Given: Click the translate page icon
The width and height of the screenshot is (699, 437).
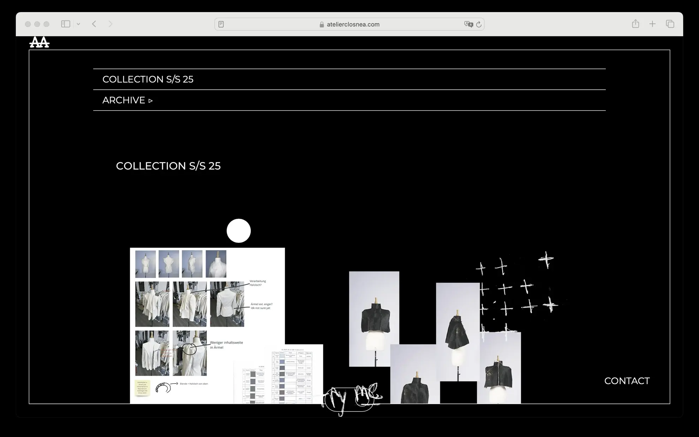Looking at the screenshot, I should click(x=468, y=24).
